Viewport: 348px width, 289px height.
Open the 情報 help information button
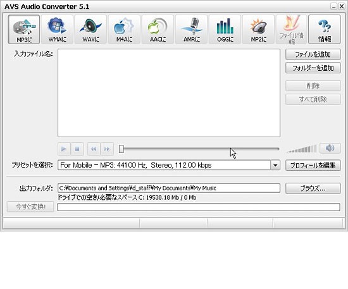click(325, 29)
